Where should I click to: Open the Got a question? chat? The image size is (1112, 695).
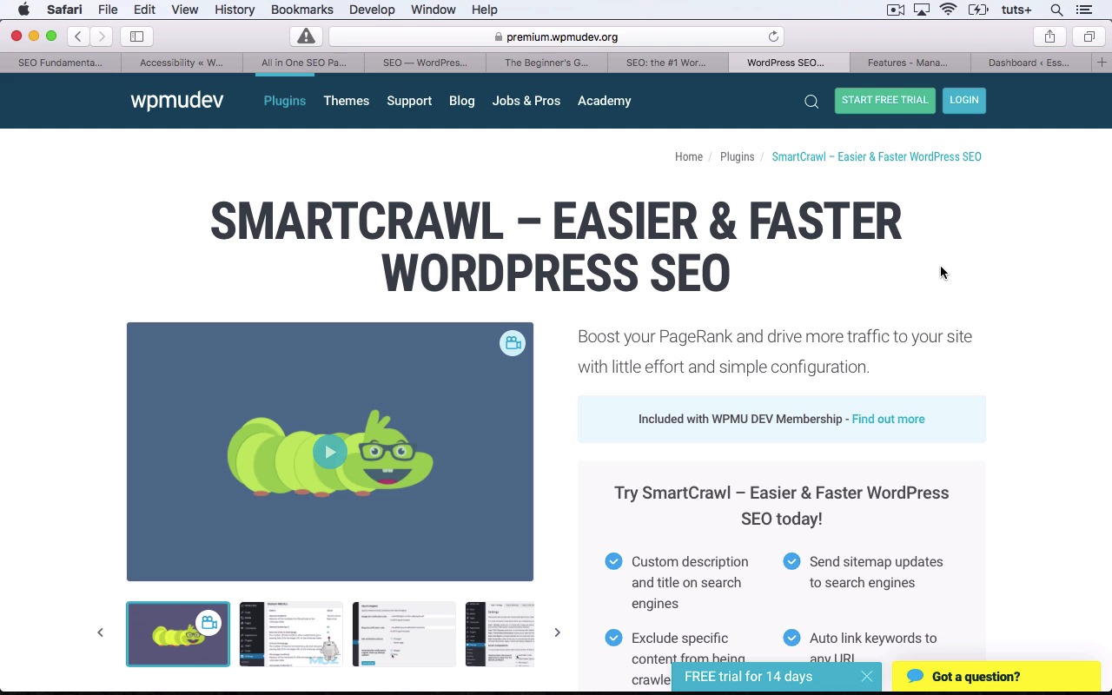click(x=996, y=677)
